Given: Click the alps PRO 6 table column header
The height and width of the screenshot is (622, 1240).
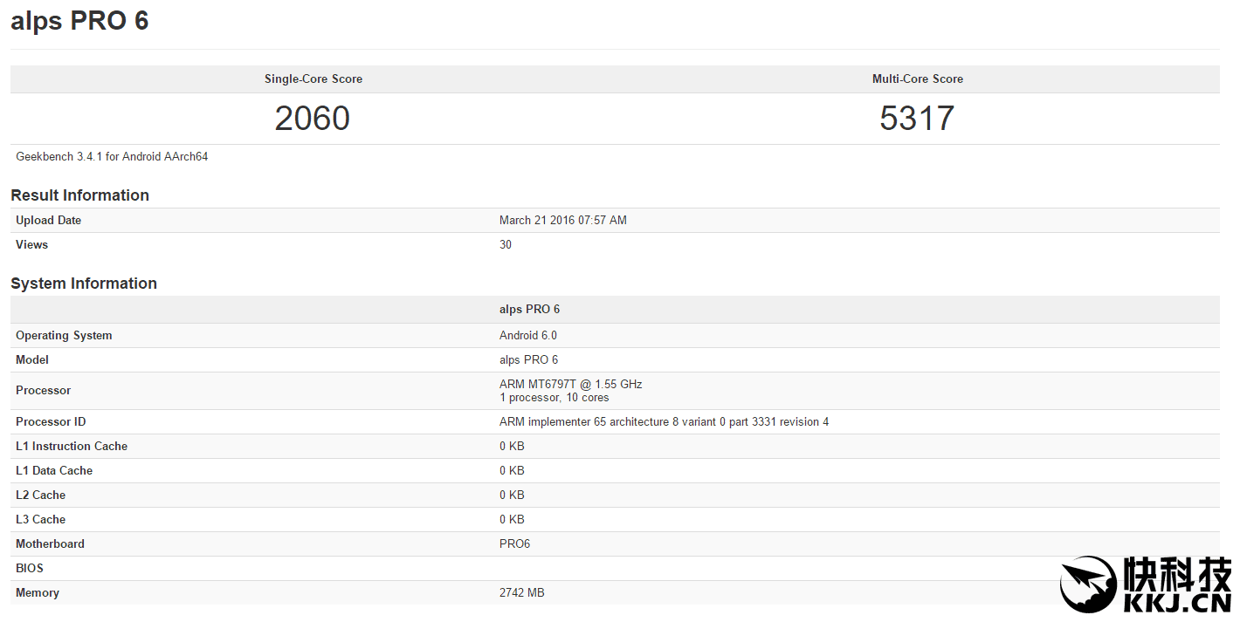Looking at the screenshot, I should pyautogui.click(x=529, y=310).
